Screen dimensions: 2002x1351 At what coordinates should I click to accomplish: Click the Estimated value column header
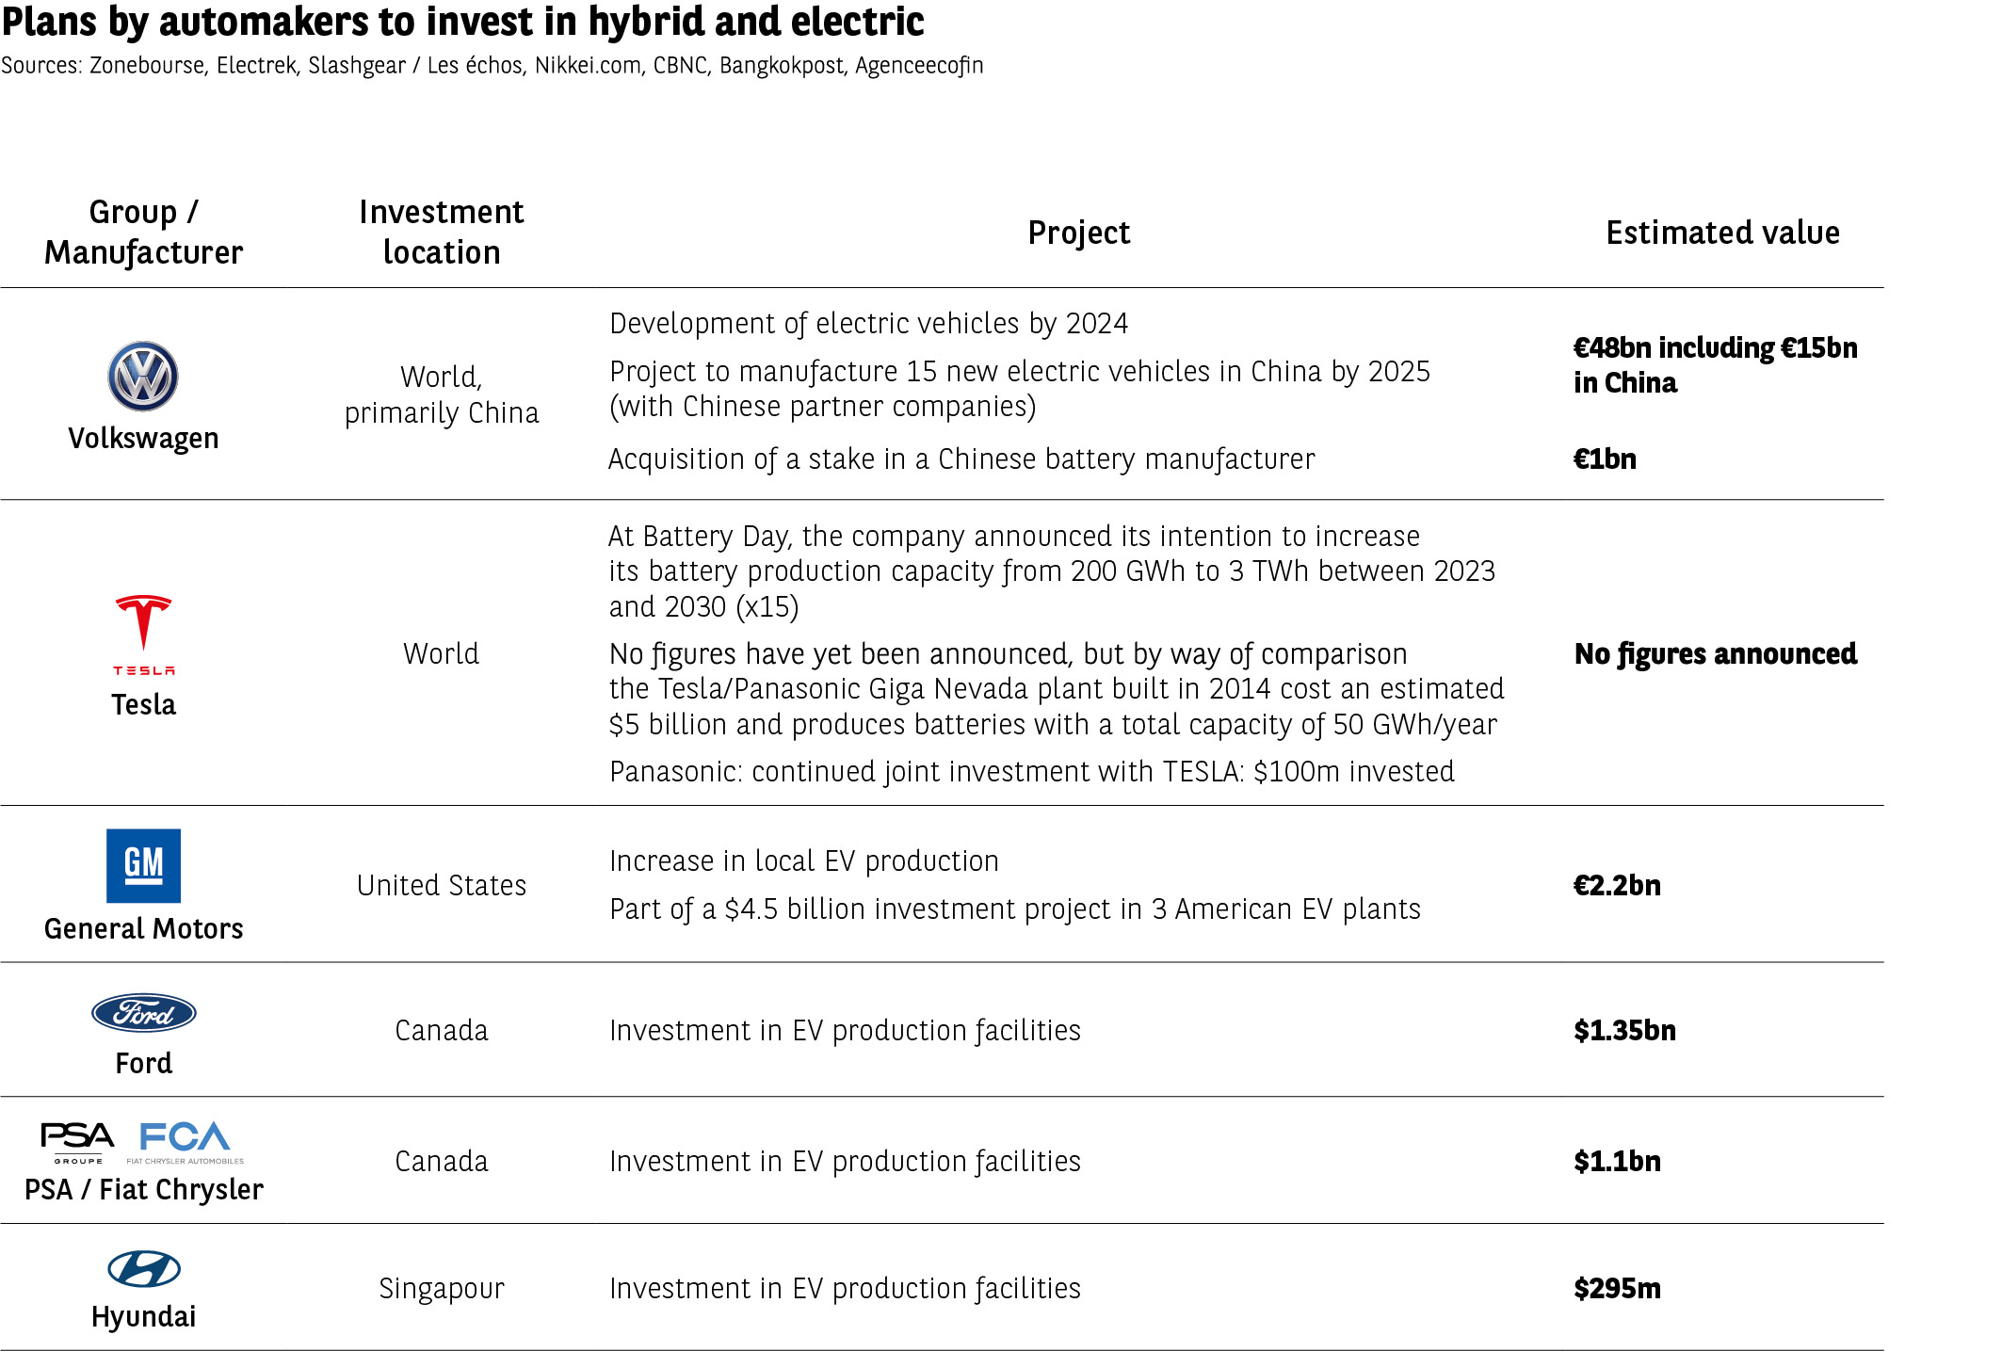coord(1722,233)
